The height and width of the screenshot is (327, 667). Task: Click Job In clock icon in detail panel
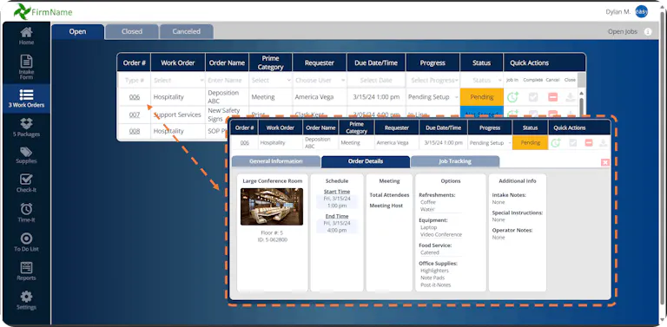[556, 143]
